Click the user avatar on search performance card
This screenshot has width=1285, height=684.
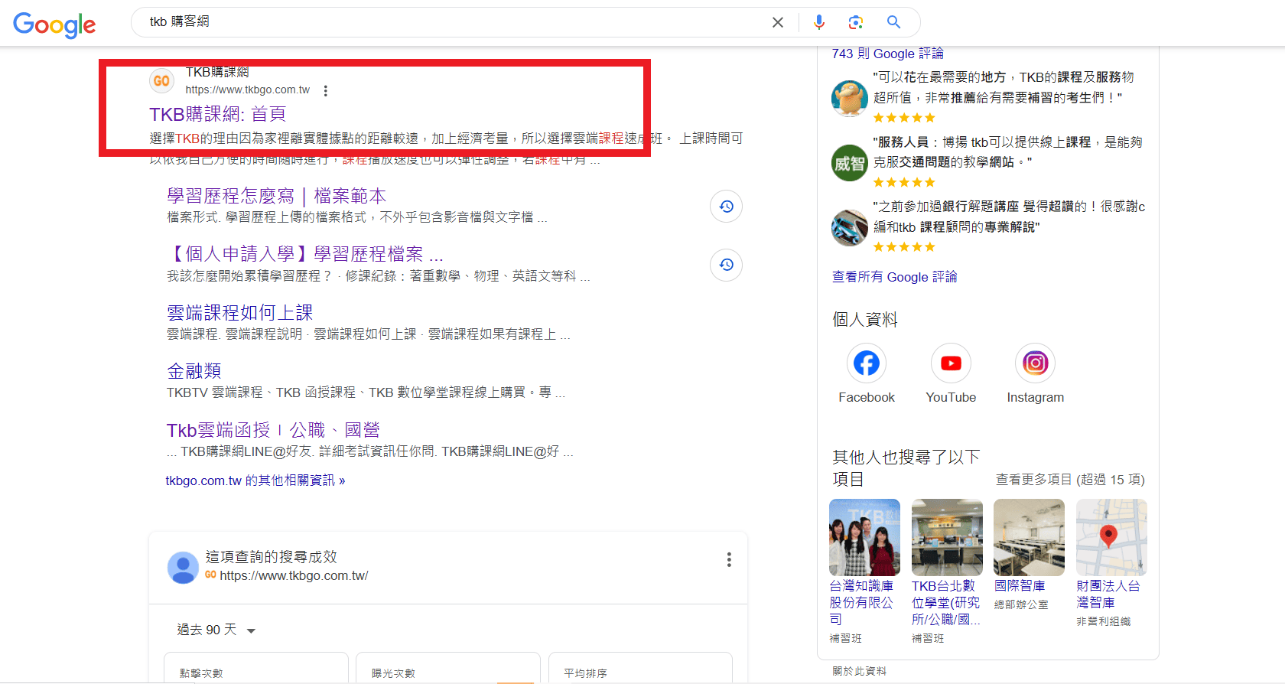[x=183, y=568]
